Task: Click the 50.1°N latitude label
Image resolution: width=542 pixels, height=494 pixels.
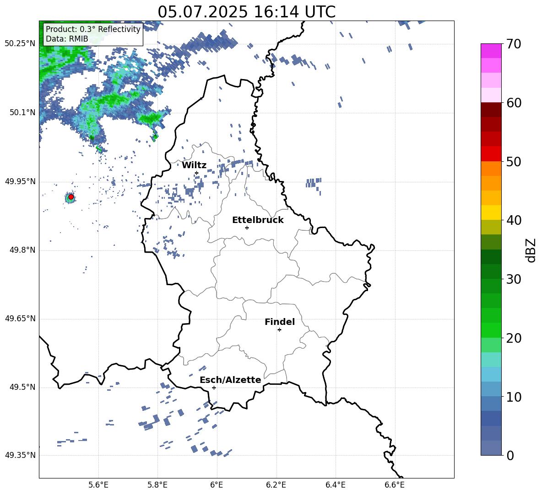Action: [x=22, y=112]
